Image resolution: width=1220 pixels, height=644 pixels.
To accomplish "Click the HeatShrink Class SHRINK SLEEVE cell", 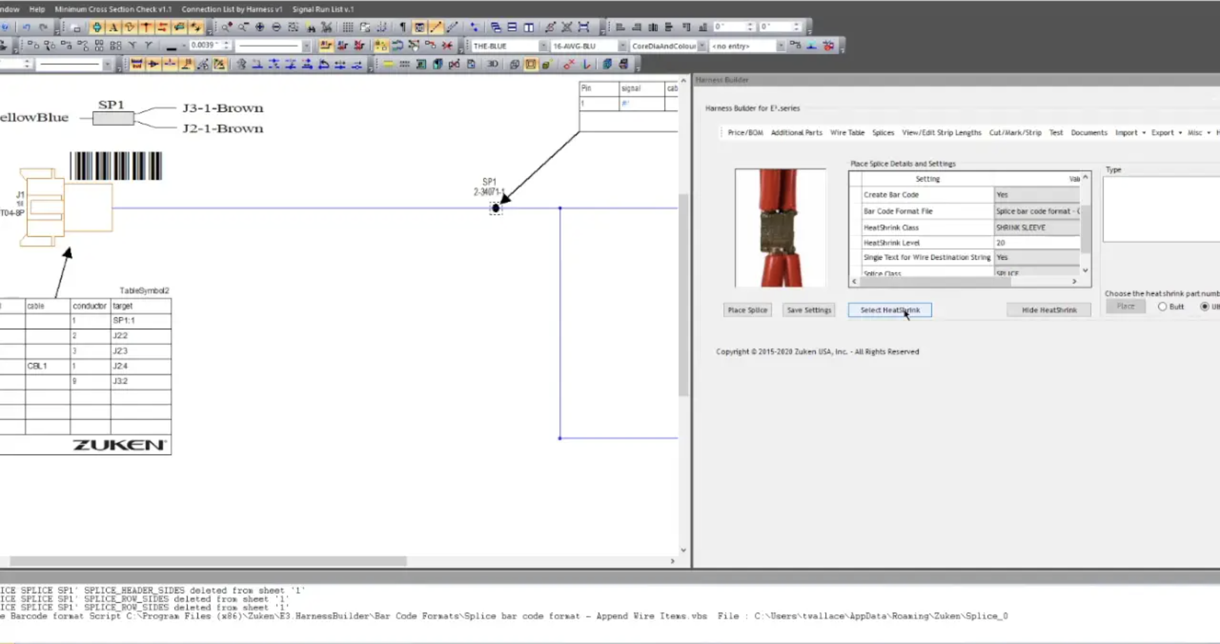I will coord(1037,227).
